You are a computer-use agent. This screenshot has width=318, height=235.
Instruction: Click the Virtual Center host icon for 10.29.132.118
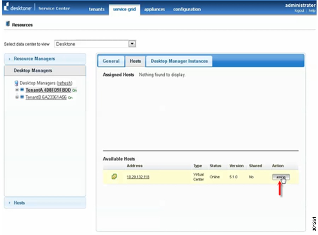114,177
